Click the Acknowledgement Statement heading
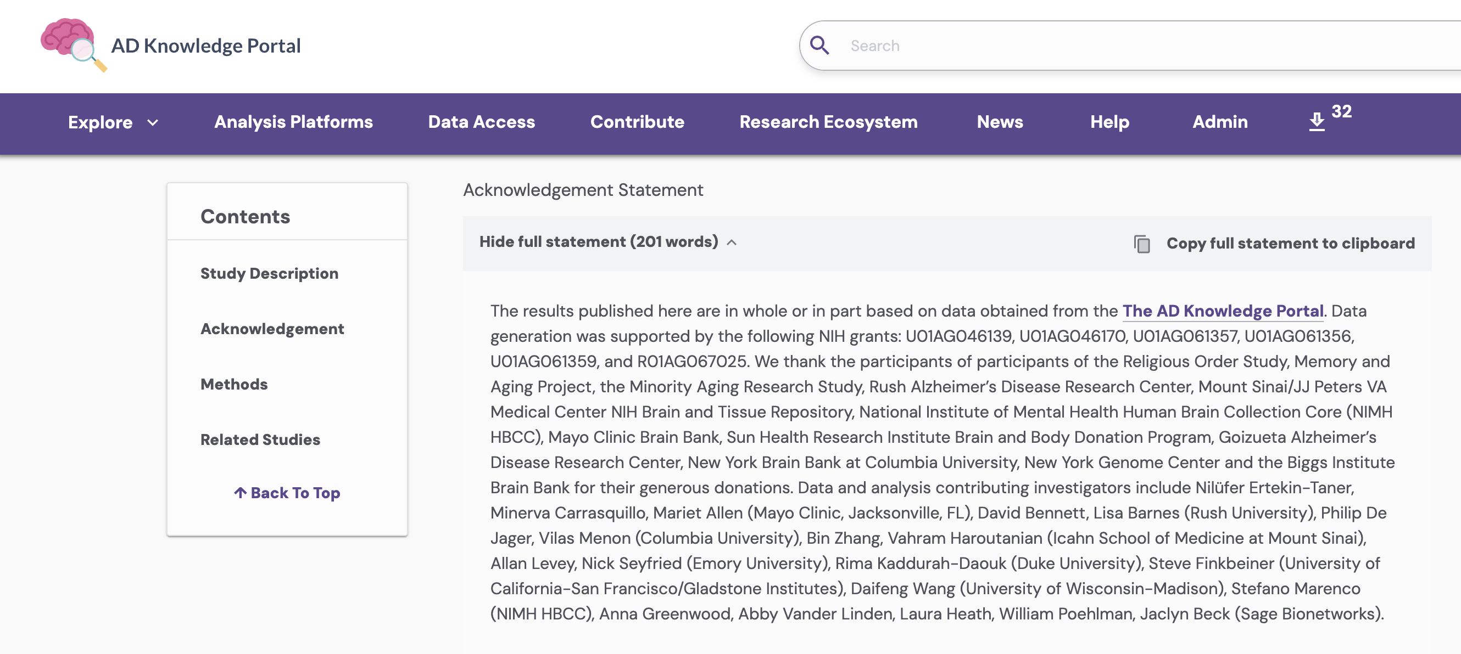 click(583, 190)
